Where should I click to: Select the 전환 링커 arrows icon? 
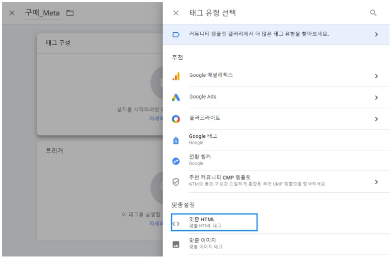coord(176,161)
